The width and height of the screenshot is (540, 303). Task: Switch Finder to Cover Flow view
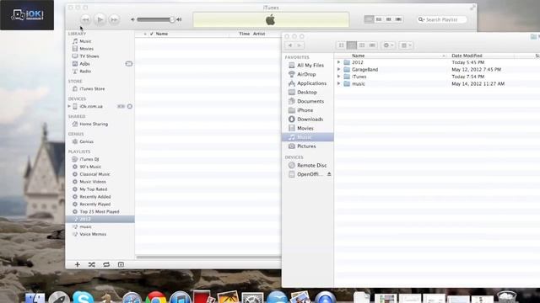pyautogui.click(x=372, y=45)
